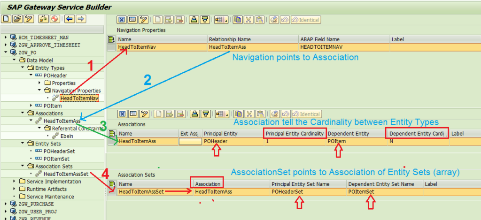Click the Copy icon in Navigation Properties toolbar
Screen dimensions: 481x220
coord(237,20)
